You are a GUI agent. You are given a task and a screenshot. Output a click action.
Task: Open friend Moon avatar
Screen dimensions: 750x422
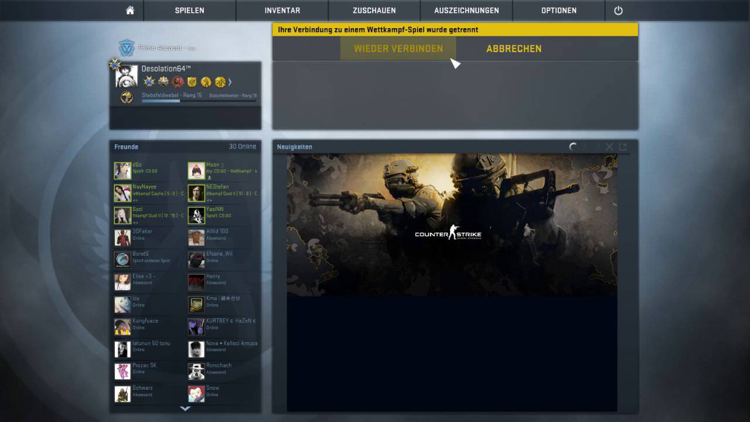196,171
